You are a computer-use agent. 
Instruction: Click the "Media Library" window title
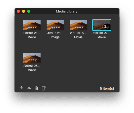click(67, 11)
